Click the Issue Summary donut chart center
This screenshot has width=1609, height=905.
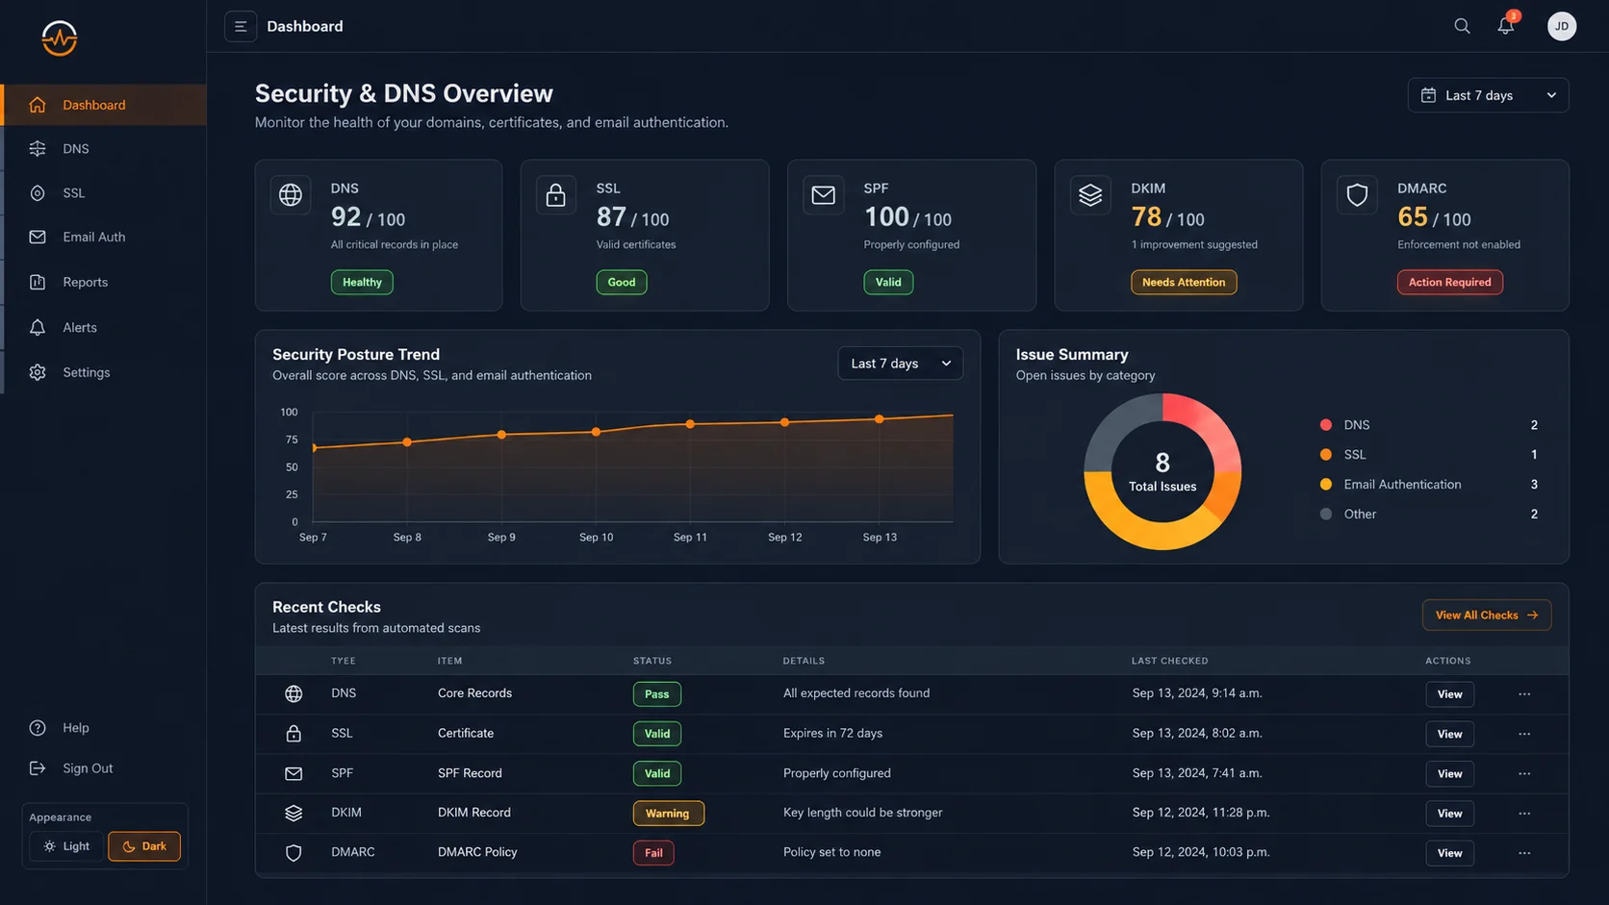pos(1162,471)
